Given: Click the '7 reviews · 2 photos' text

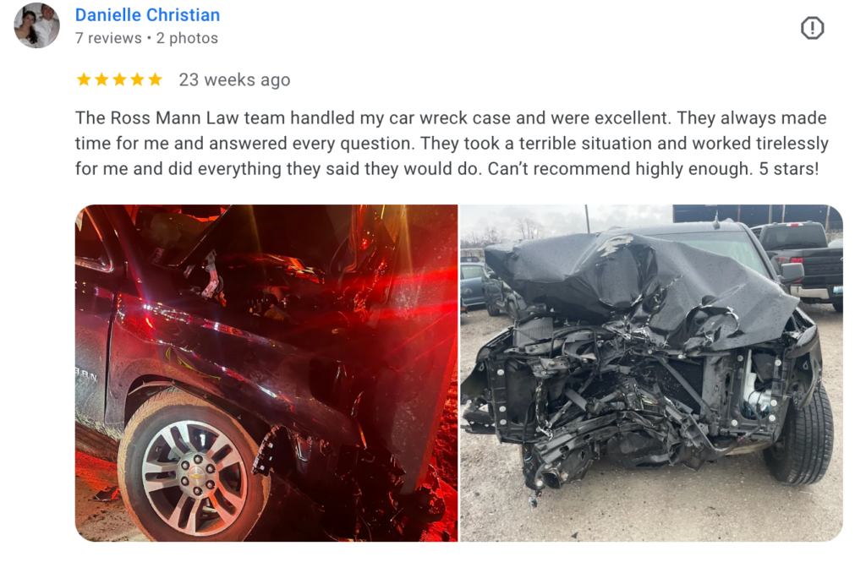Looking at the screenshot, I should (146, 38).
